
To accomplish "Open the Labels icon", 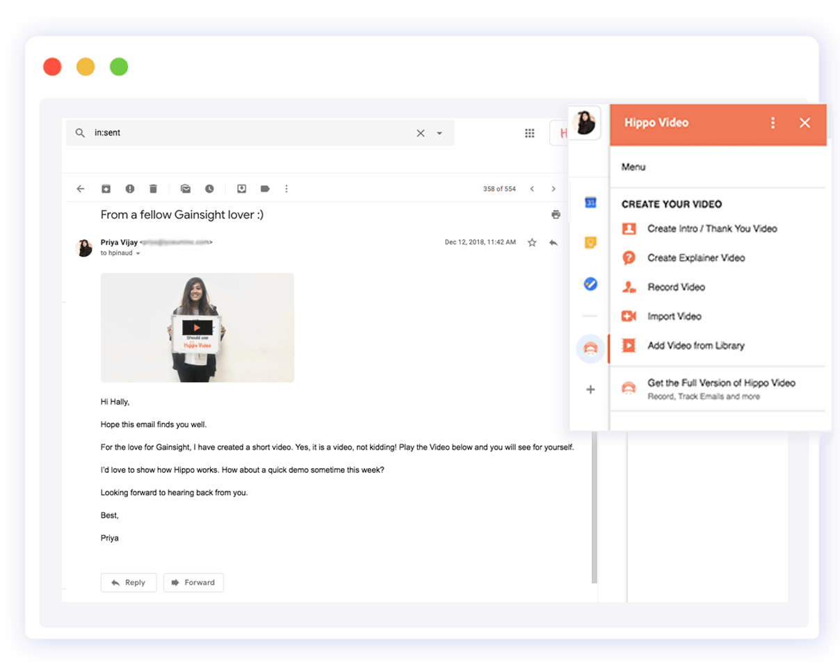I will click(x=265, y=188).
